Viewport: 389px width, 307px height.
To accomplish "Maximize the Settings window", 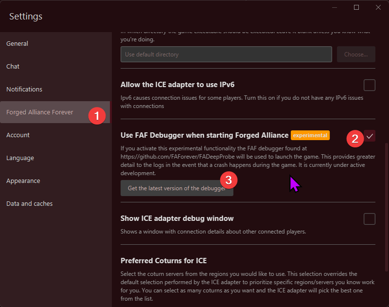I will (x=356, y=7).
